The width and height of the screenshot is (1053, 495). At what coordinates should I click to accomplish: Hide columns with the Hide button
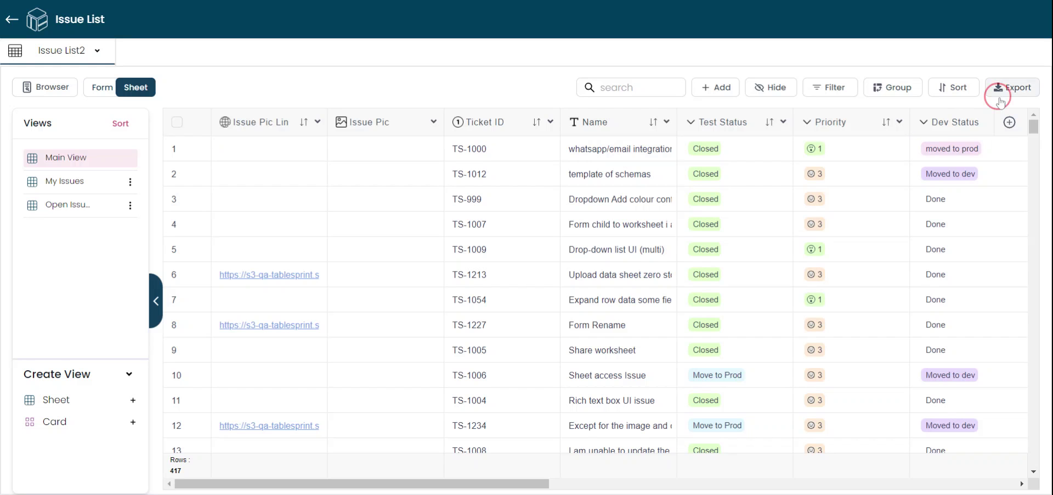coord(771,88)
